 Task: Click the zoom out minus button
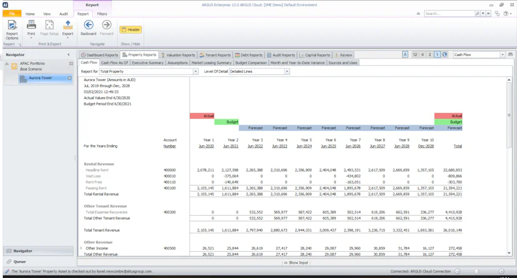pyautogui.click(x=457, y=271)
